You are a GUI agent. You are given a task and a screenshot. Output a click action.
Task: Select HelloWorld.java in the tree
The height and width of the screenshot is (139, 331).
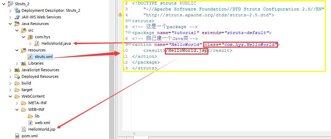pos(56,43)
